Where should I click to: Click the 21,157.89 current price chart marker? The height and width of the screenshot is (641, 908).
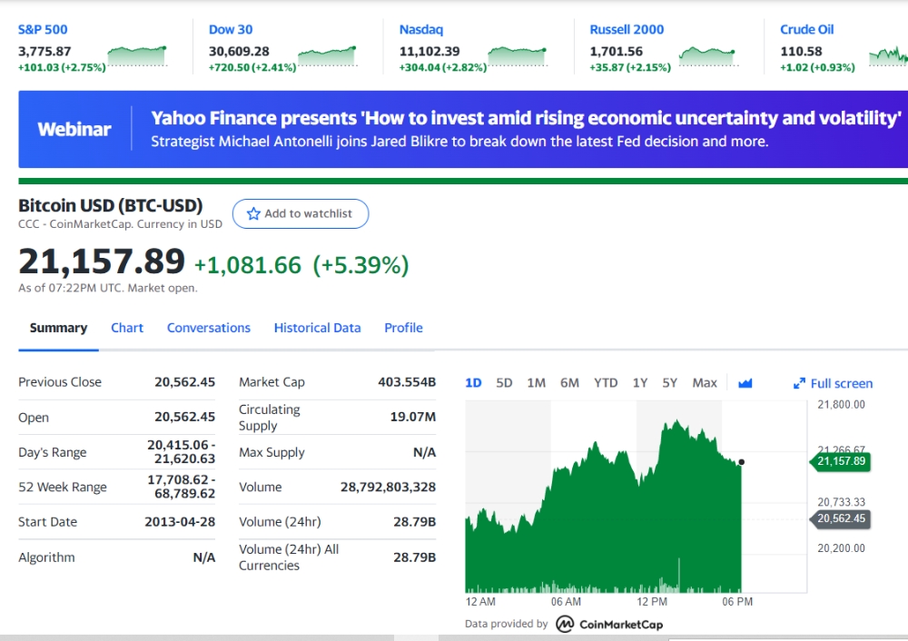click(840, 461)
